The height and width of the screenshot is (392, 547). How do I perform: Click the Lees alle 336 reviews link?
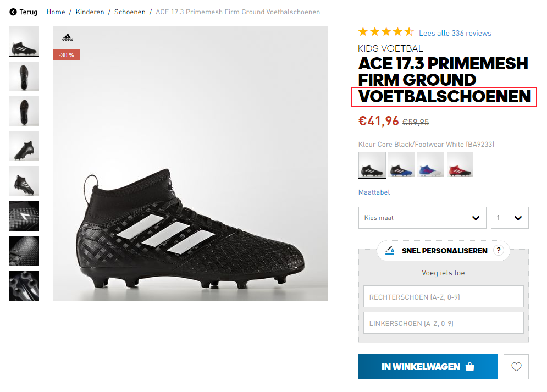pyautogui.click(x=455, y=33)
